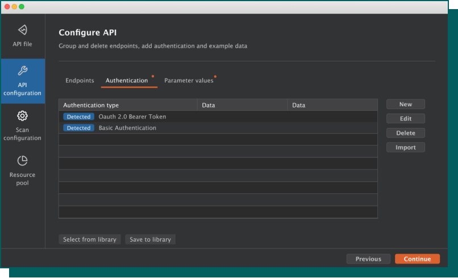
Task: Open the Resource pool pie icon
Action: 23,161
